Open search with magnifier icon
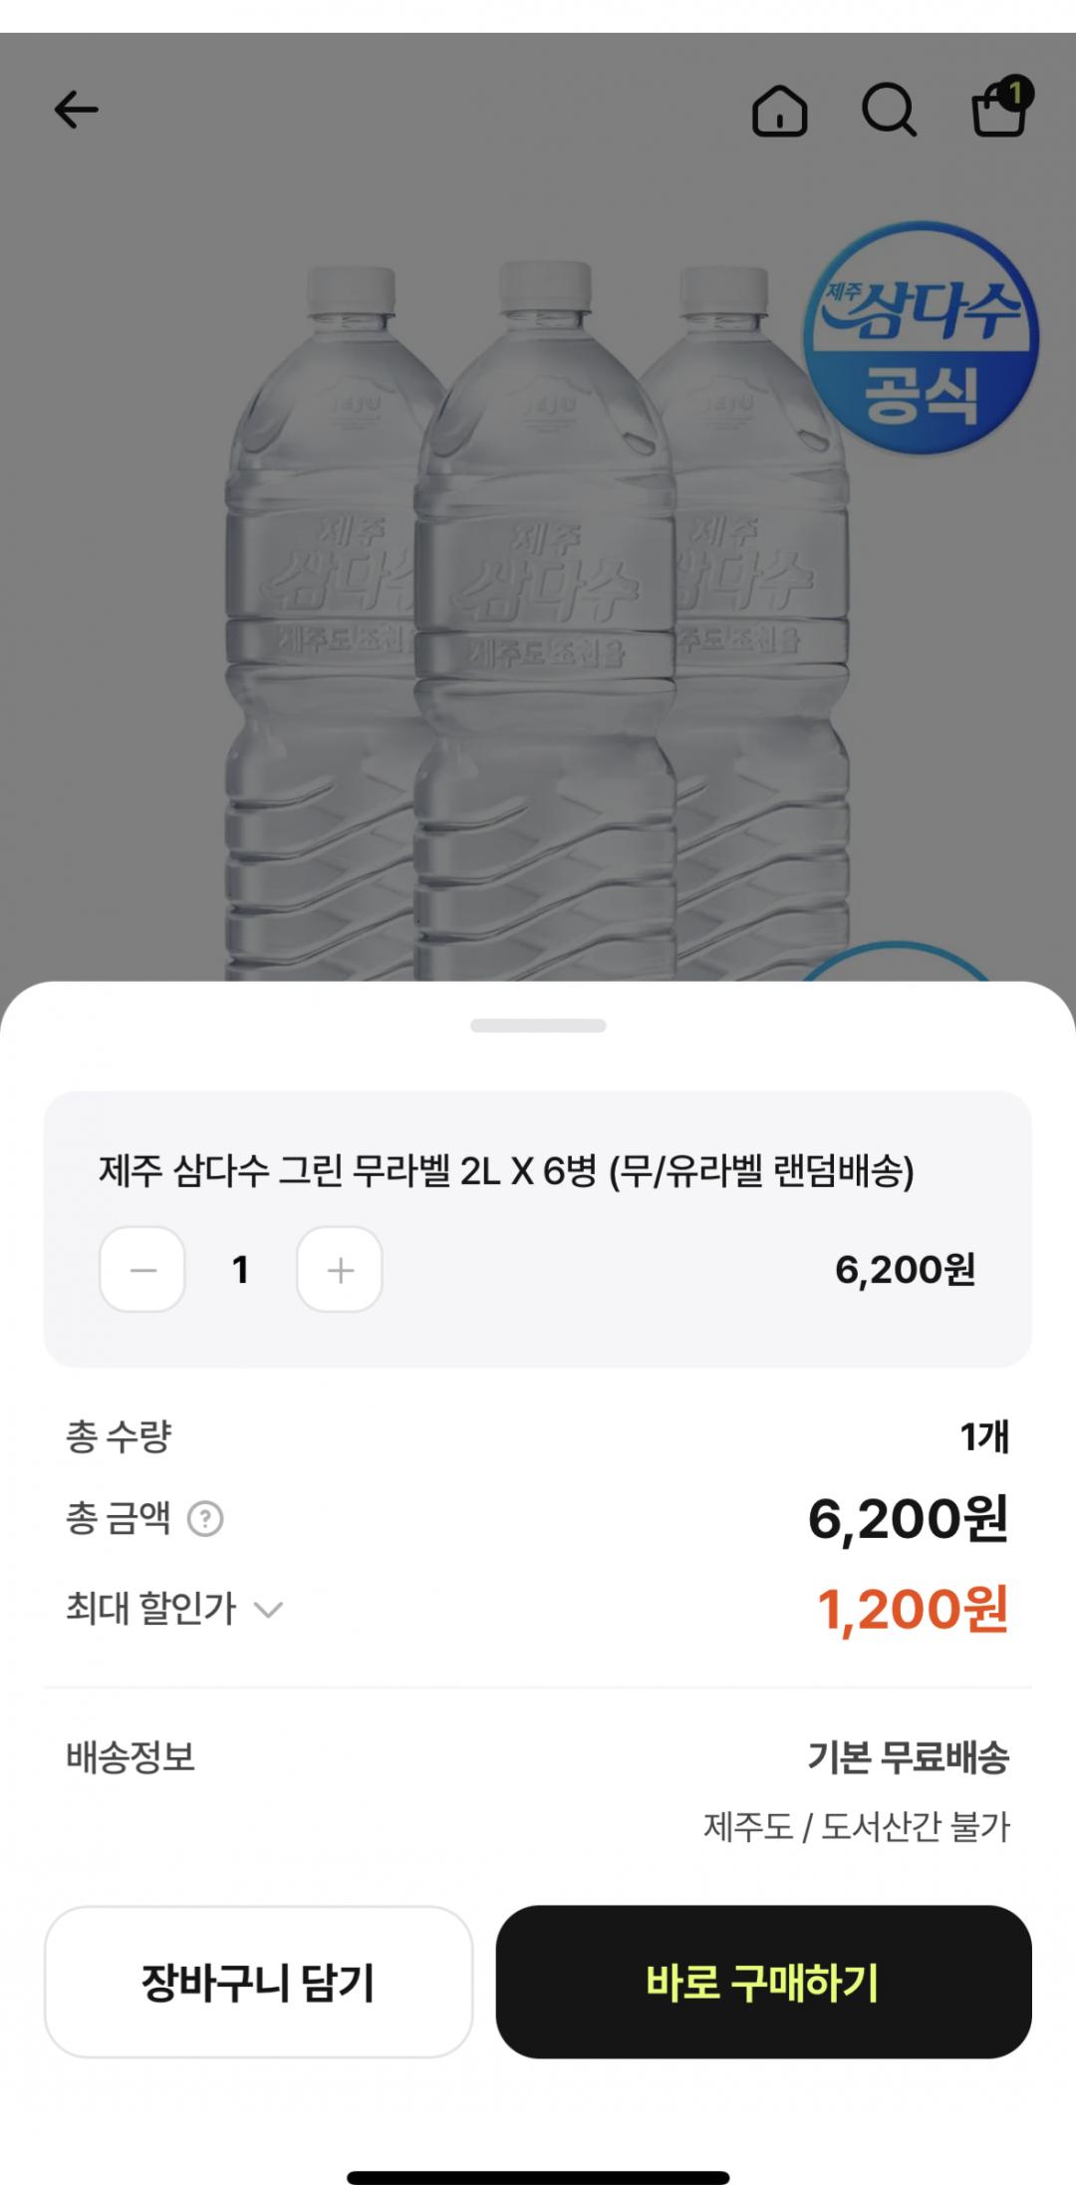1076x2185 pixels. [x=888, y=110]
